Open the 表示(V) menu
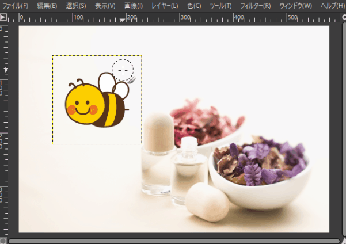346x244 pixels. coord(104,6)
